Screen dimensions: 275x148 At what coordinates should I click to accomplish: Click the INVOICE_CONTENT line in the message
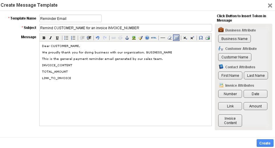57,65
